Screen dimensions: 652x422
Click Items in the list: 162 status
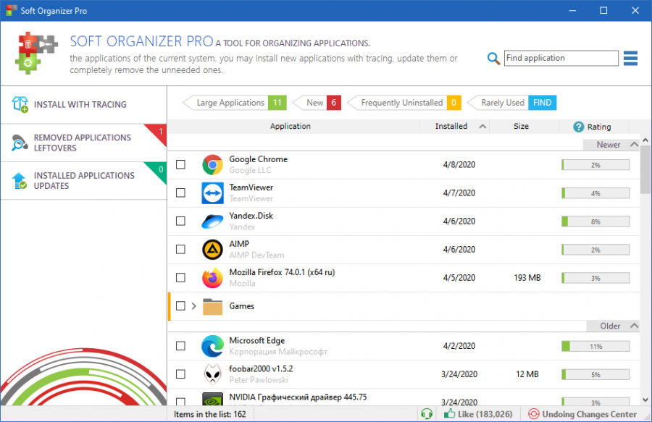pyautogui.click(x=210, y=414)
